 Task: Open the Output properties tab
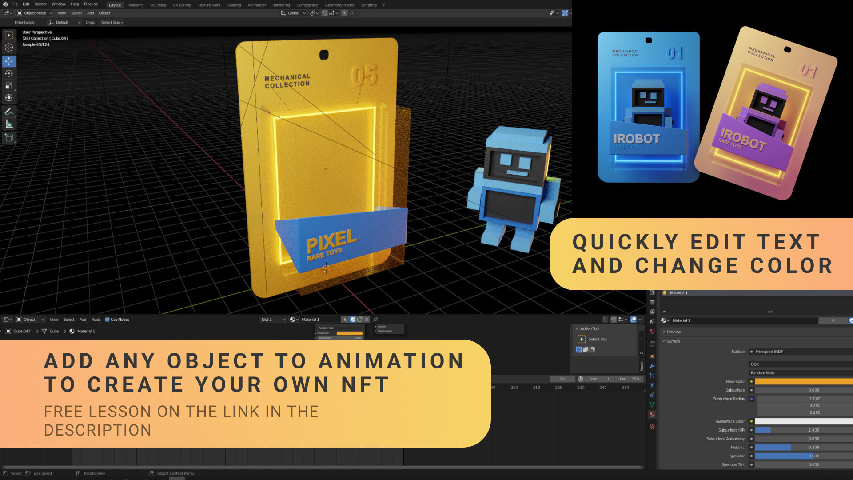pos(652,302)
